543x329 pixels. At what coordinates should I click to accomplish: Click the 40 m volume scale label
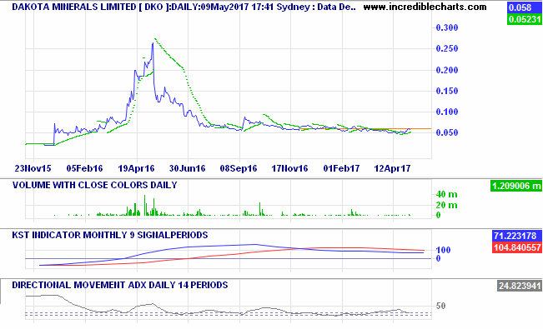tap(446, 194)
